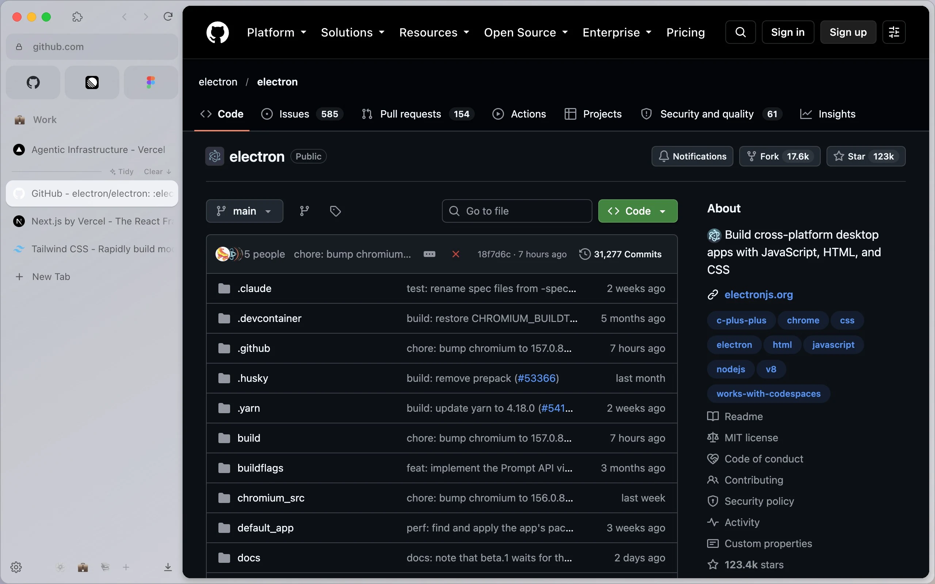Click the browser extensions puzzle icon

tap(77, 17)
